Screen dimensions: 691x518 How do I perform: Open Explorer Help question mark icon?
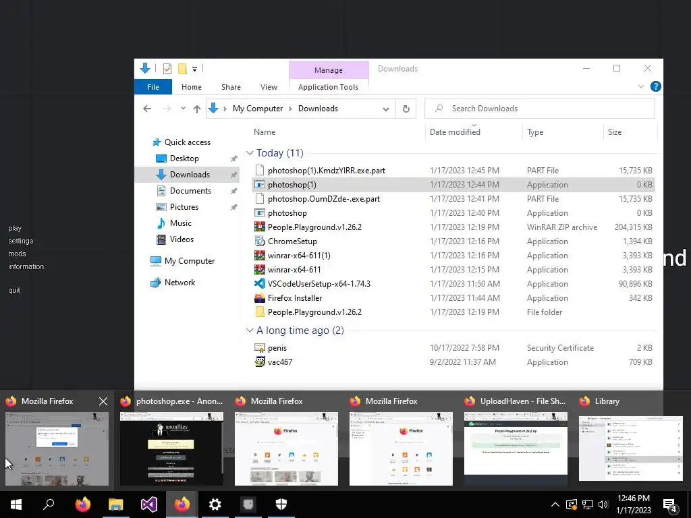655,86
